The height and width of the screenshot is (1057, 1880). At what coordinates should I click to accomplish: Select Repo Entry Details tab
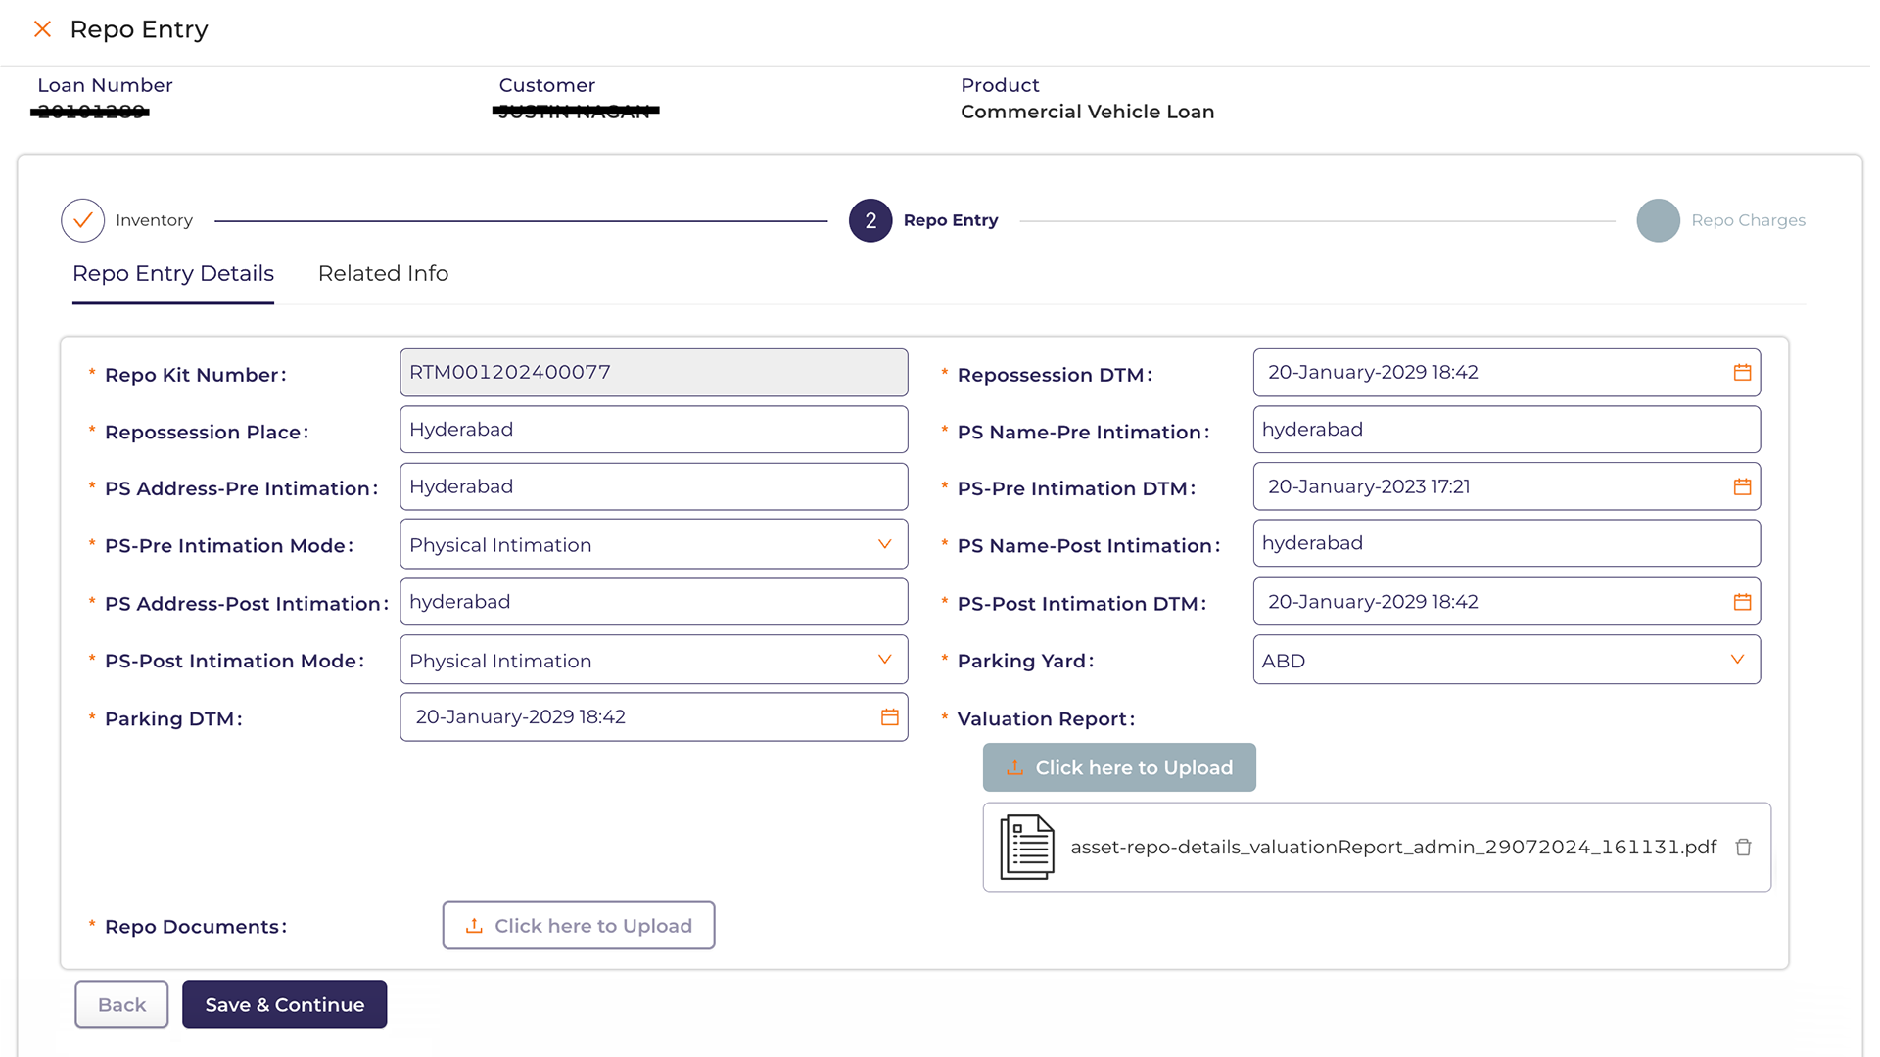coord(173,274)
